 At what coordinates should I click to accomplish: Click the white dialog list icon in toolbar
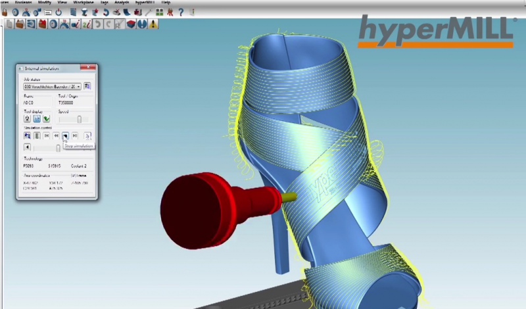point(48,12)
